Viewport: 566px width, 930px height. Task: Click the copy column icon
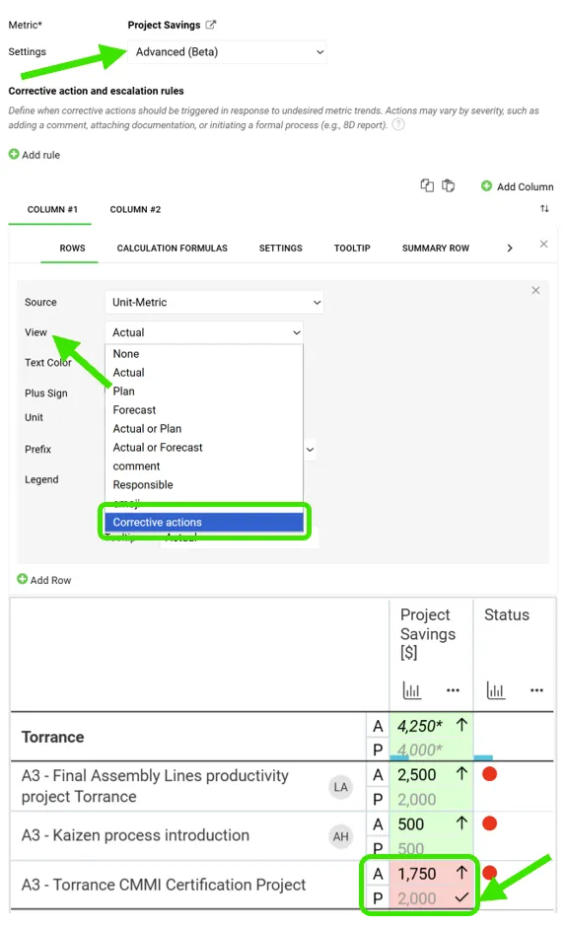(427, 185)
